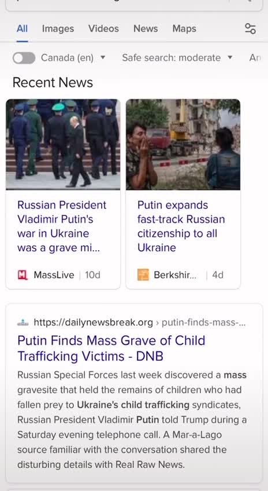Click the dailynewsbreak.org result URL
The width and height of the screenshot is (268, 491).
[139, 322]
